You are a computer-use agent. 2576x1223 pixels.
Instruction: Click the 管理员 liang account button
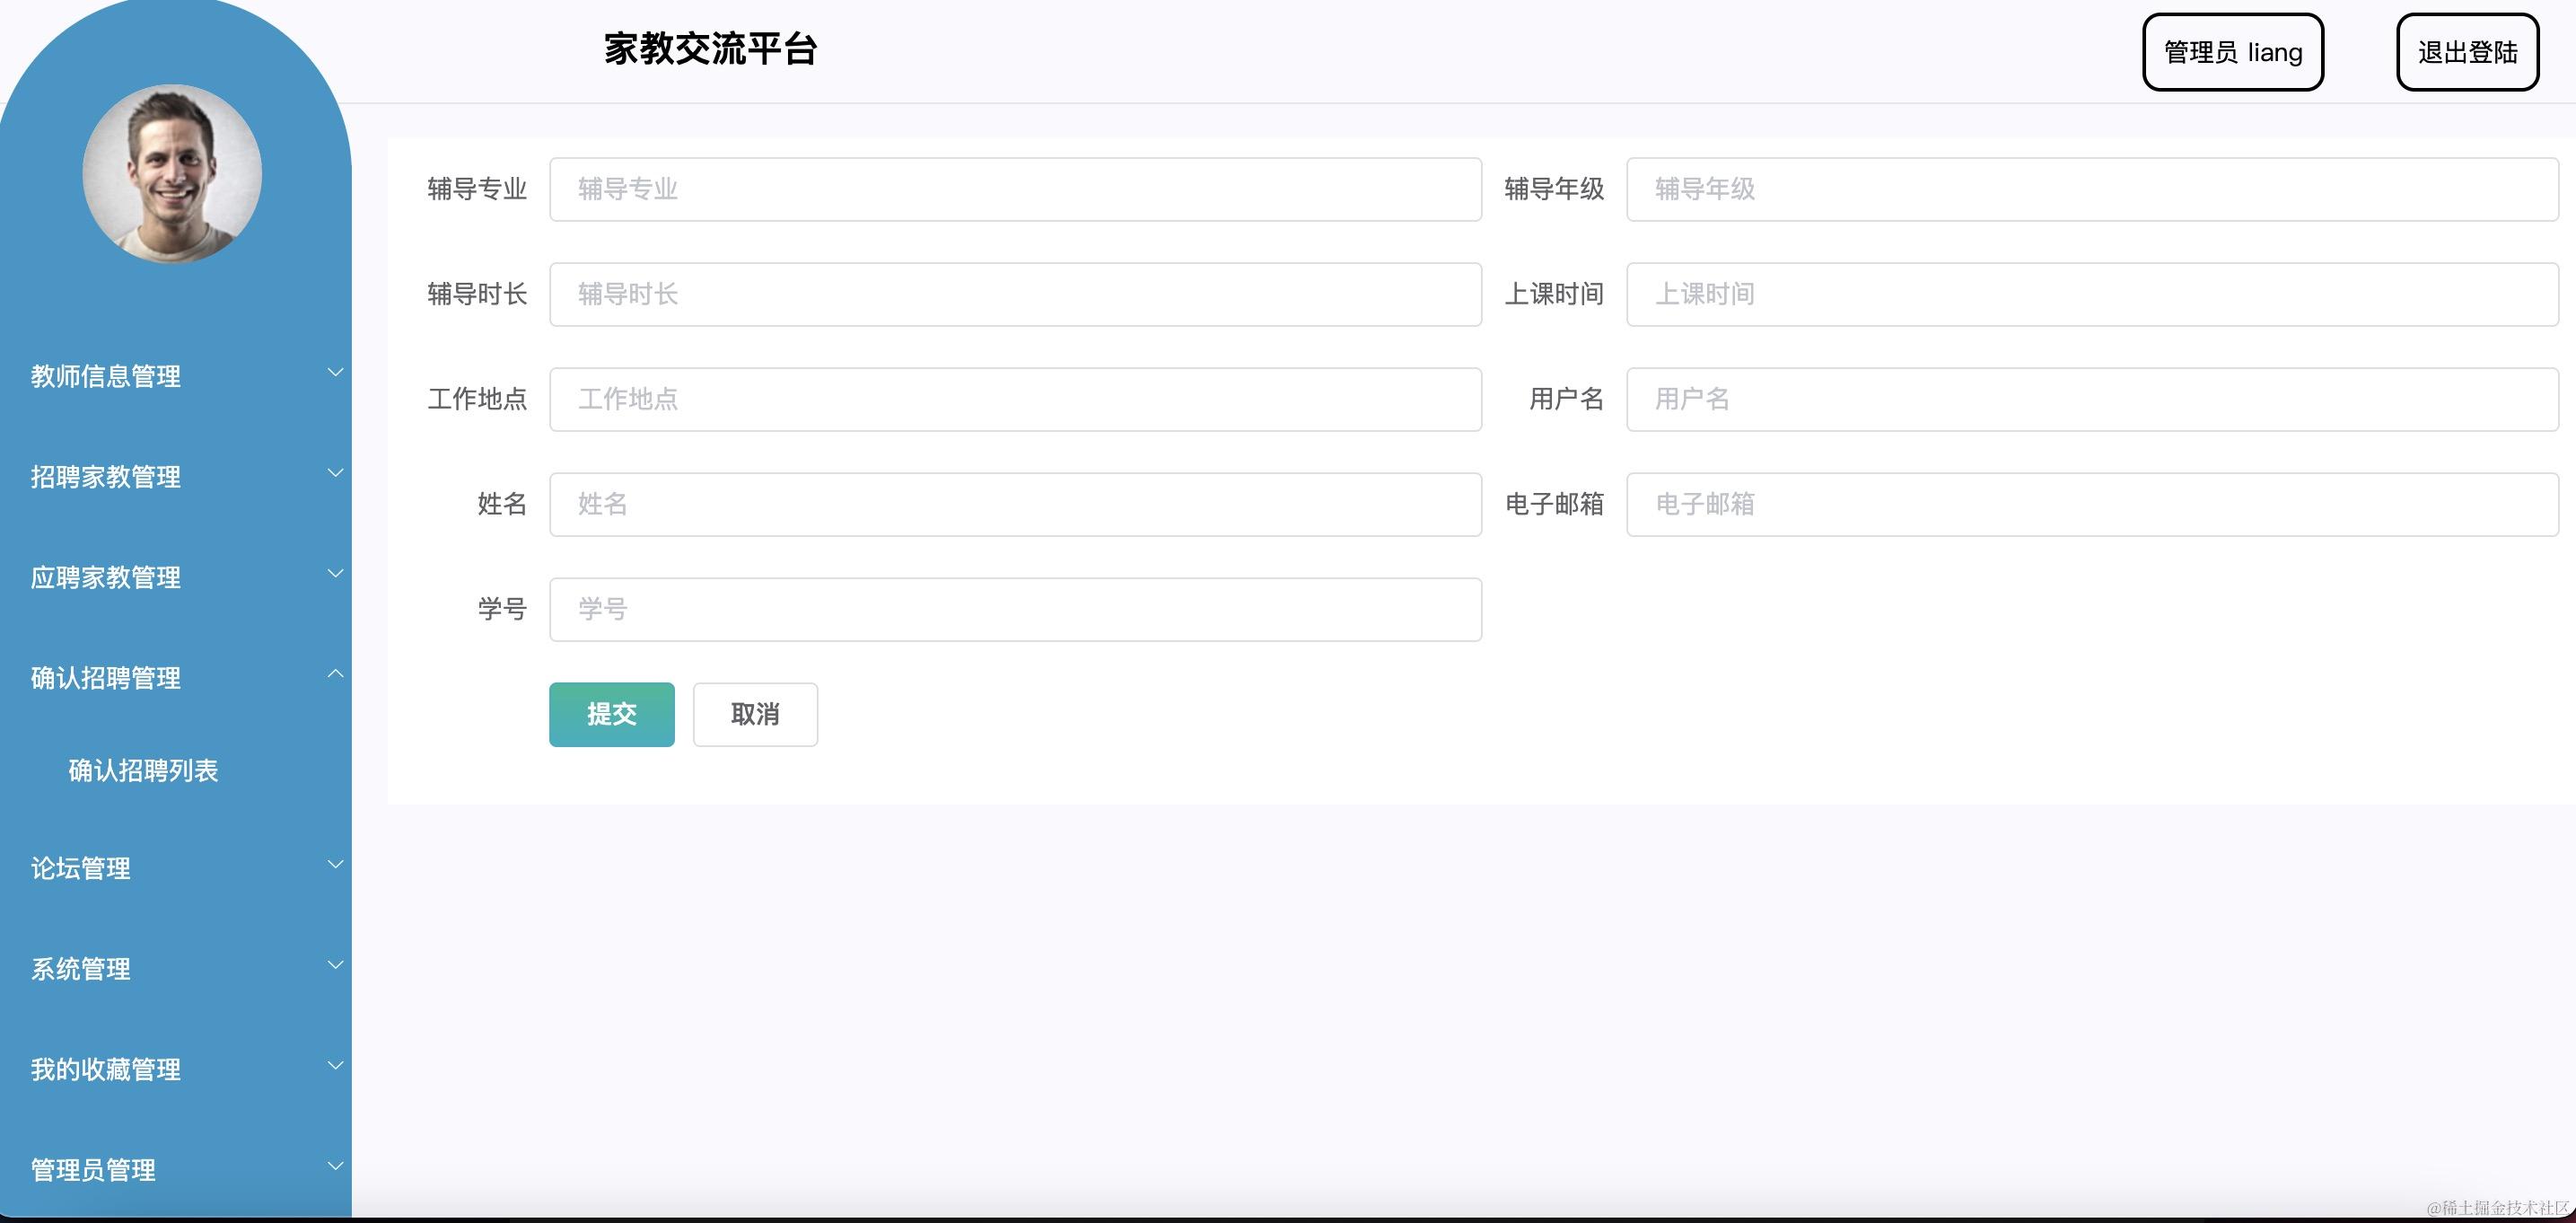(x=2232, y=52)
